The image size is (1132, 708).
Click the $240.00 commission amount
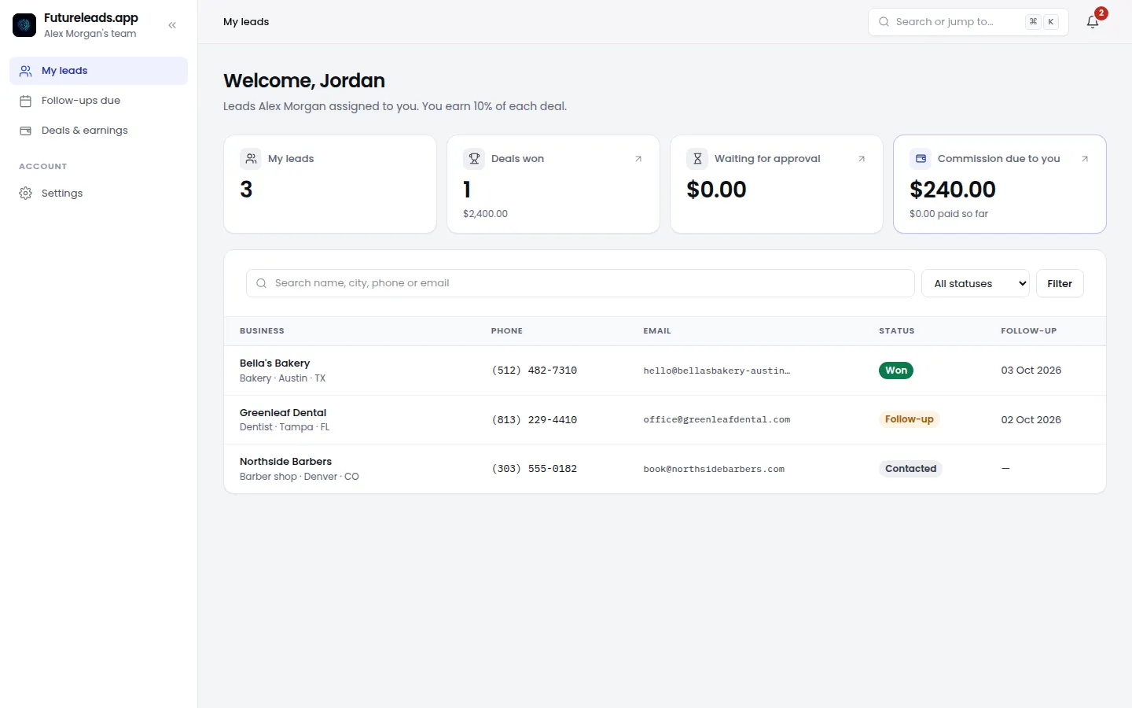(953, 190)
